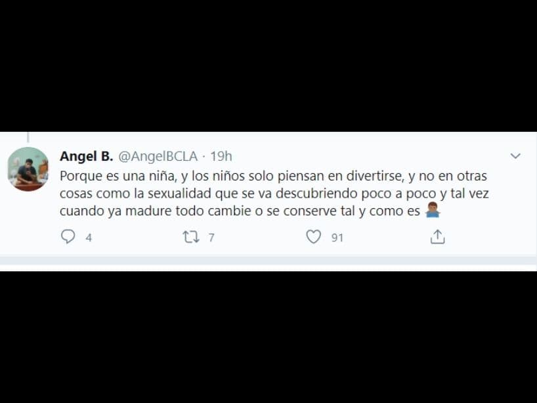The width and height of the screenshot is (537, 403).
Task: Click the gray separator bar below tweet
Action: [x=268, y=260]
